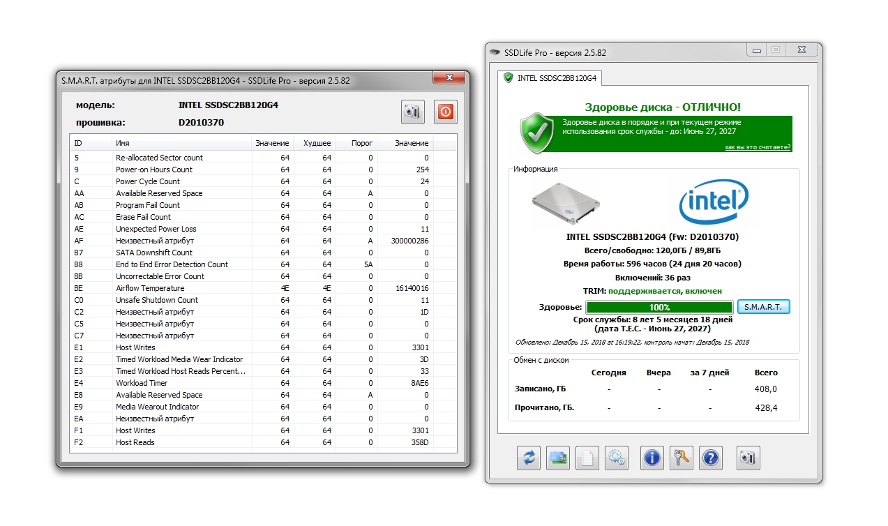Image resolution: width=888 pixels, height=526 pixels.
Task: Click the 100% health progress bar
Action: coord(659,307)
